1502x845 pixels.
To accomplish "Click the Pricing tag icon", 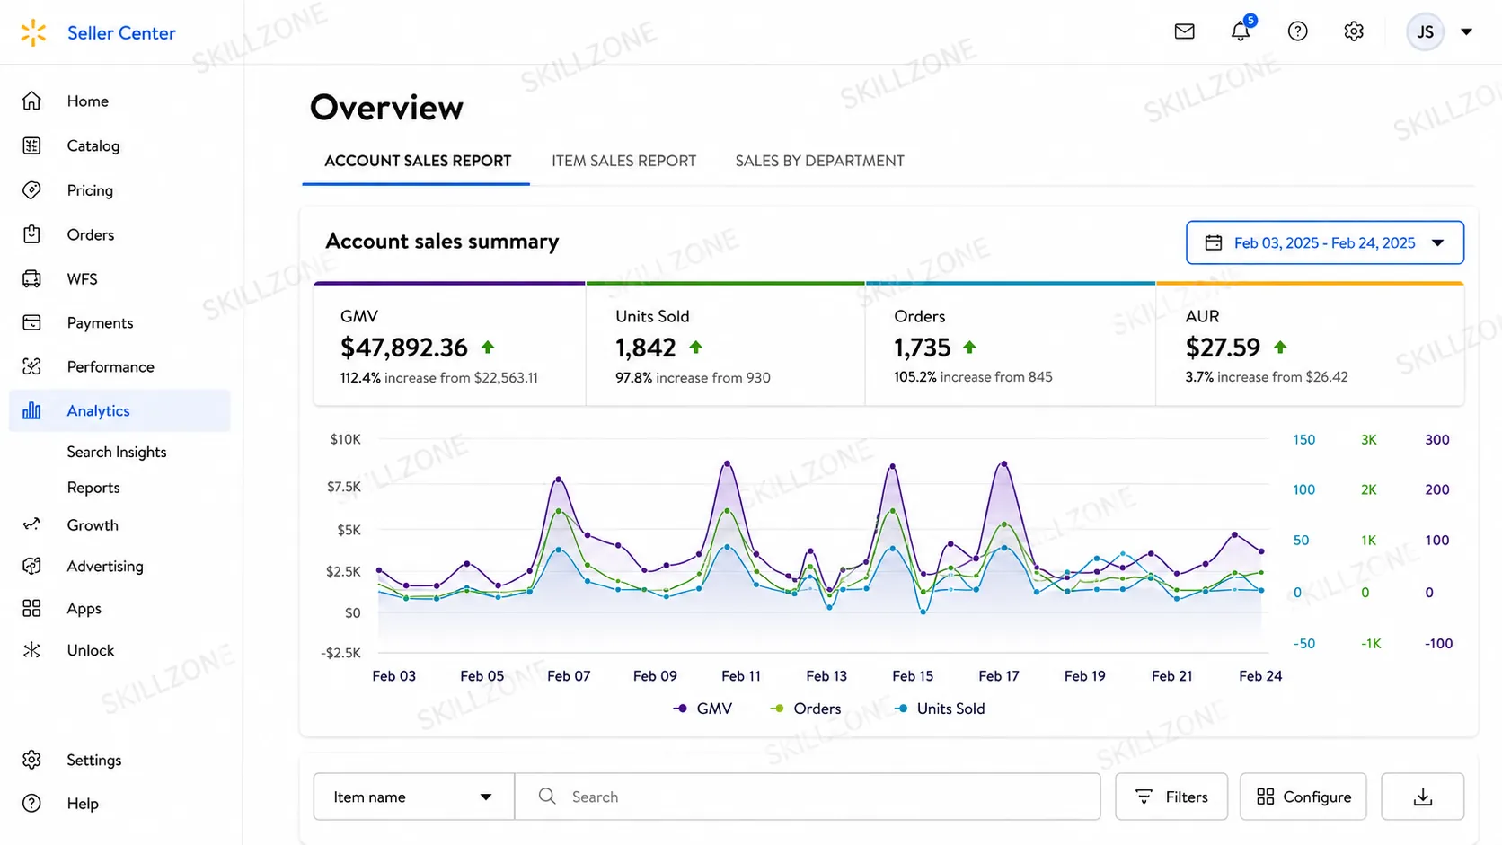I will coord(31,190).
